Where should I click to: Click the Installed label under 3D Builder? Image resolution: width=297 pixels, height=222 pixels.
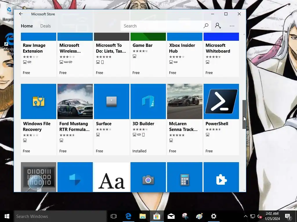point(139,151)
